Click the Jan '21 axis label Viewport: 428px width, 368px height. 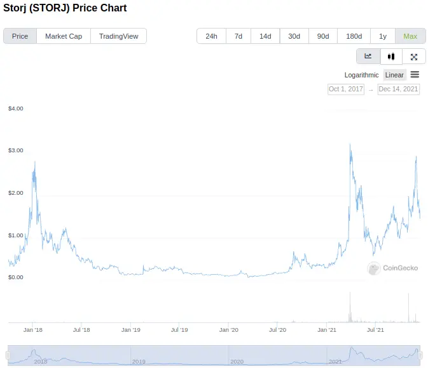[327, 330]
